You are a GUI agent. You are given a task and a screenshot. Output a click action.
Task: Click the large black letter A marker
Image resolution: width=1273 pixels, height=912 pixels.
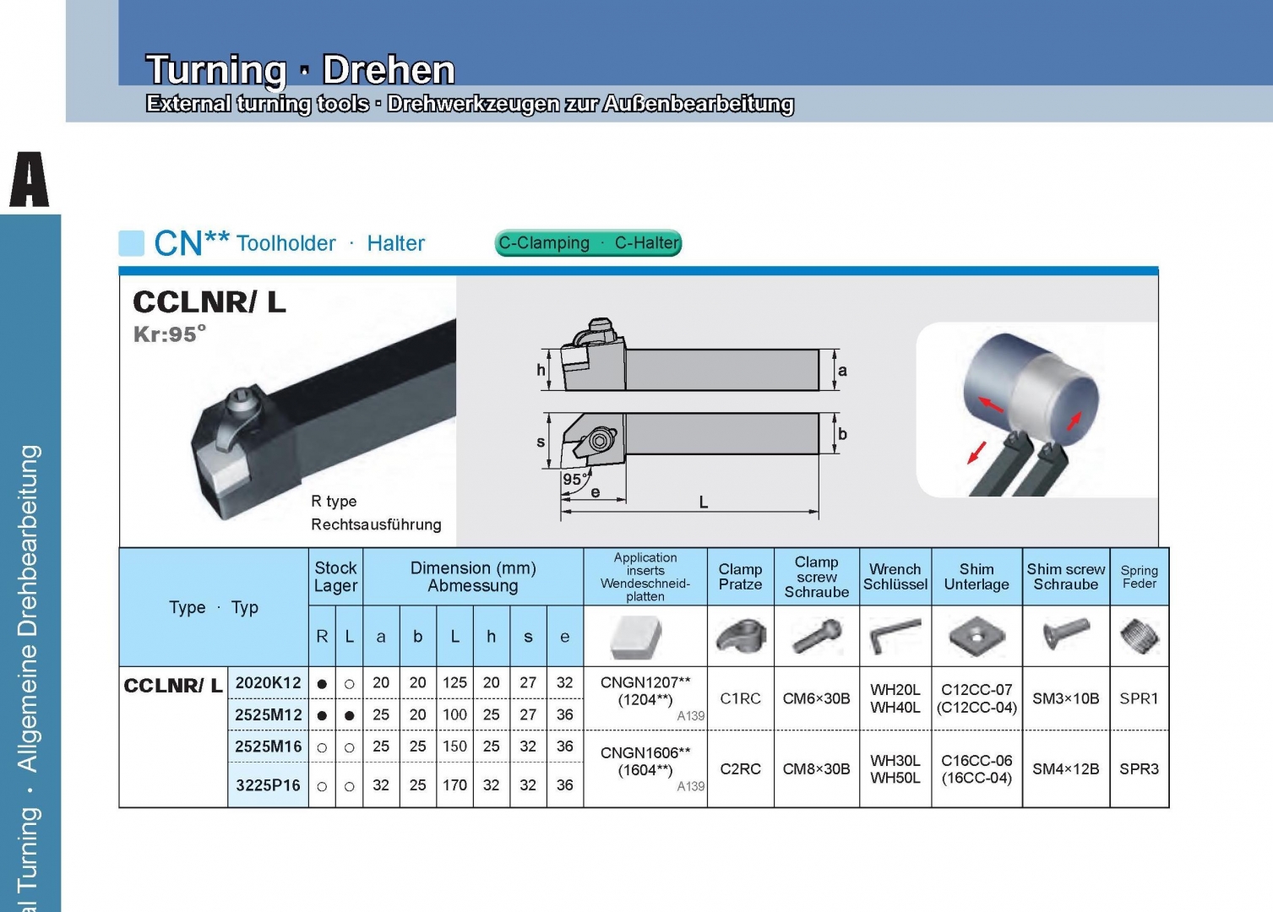[x=30, y=180]
